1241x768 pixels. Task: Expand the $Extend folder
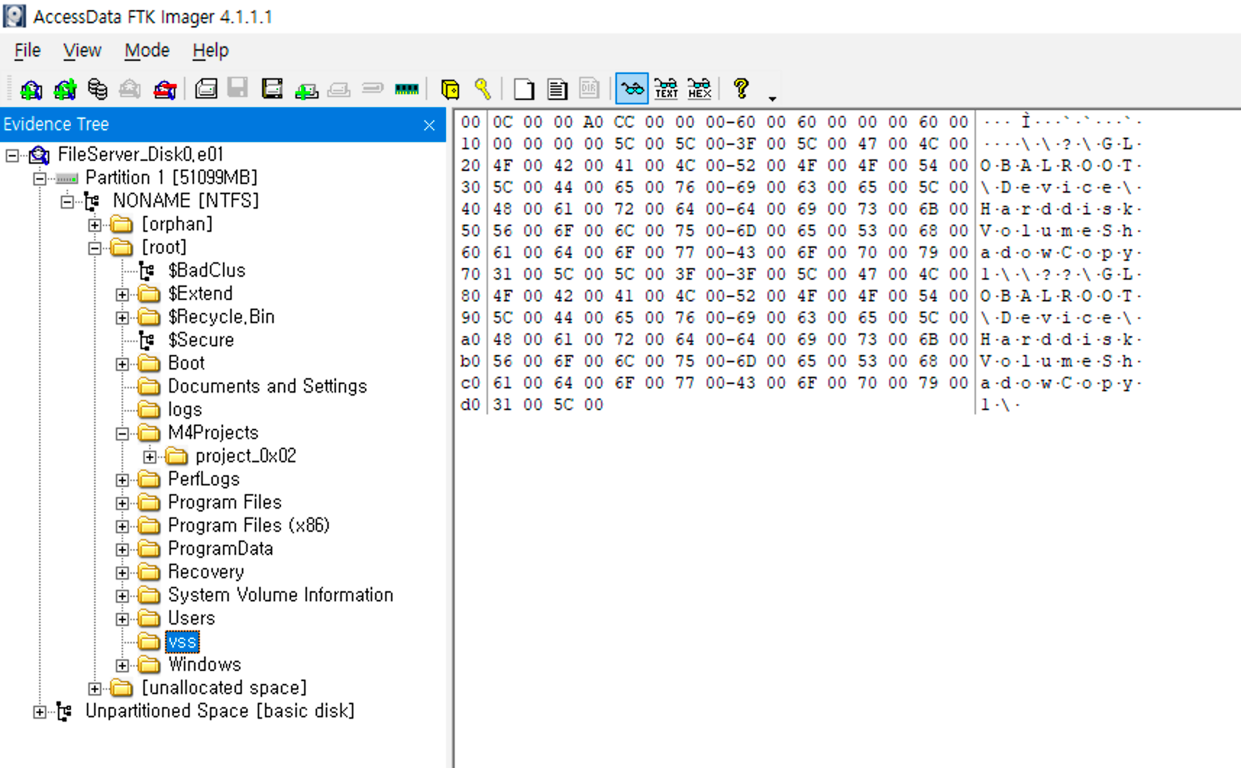[x=122, y=295]
